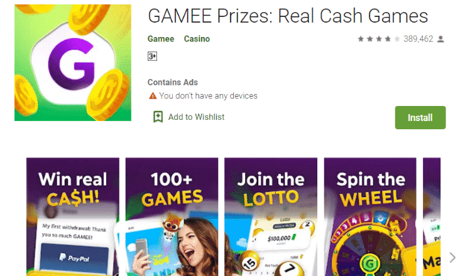
Task: Open the Spin the WHEEL screenshot
Action: (x=370, y=217)
